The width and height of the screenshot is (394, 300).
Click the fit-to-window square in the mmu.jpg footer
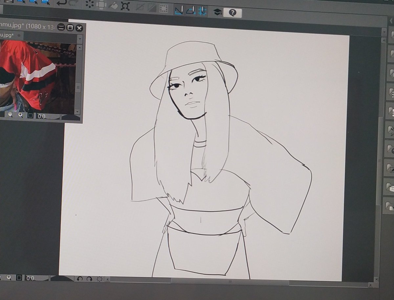point(30,115)
